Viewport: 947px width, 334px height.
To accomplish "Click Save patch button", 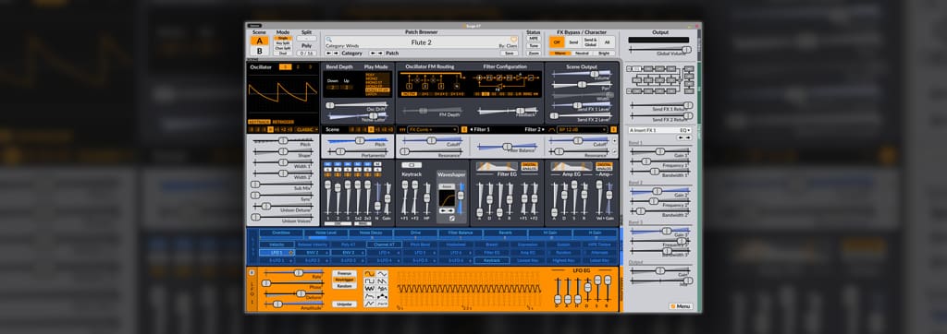I will [510, 54].
